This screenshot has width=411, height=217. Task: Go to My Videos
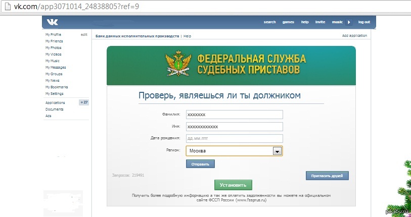pyautogui.click(x=53, y=54)
